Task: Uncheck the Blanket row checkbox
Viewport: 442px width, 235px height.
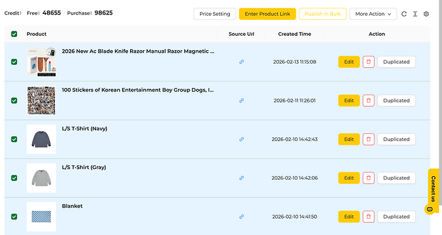Action: (14, 217)
